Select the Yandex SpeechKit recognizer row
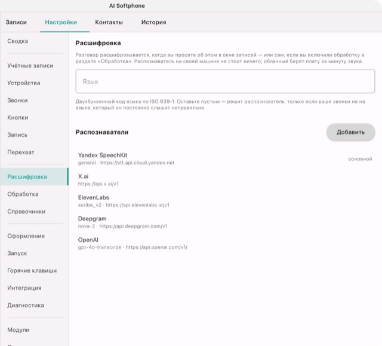This screenshot has height=346, width=382. pyautogui.click(x=225, y=159)
